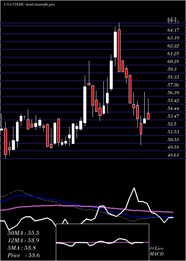The image size is (186, 261).
Task: Click the 63.19 price axis label
Action: [x=173, y=38]
